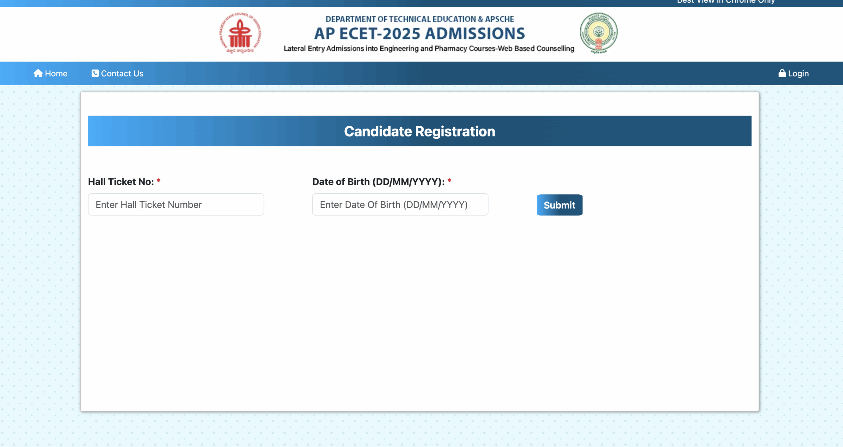Click the APSCHE council logo
The height and width of the screenshot is (447, 843).
click(x=240, y=33)
